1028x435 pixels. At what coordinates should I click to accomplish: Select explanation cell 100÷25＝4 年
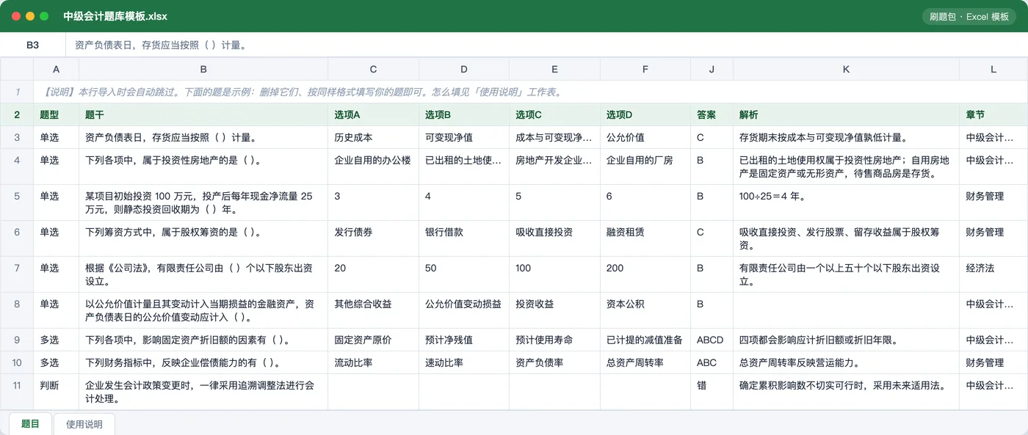[x=847, y=202]
